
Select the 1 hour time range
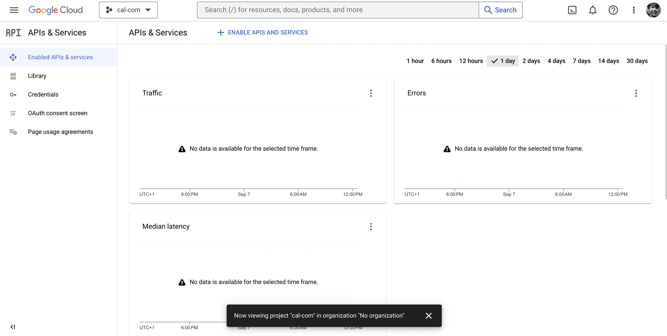pos(415,61)
